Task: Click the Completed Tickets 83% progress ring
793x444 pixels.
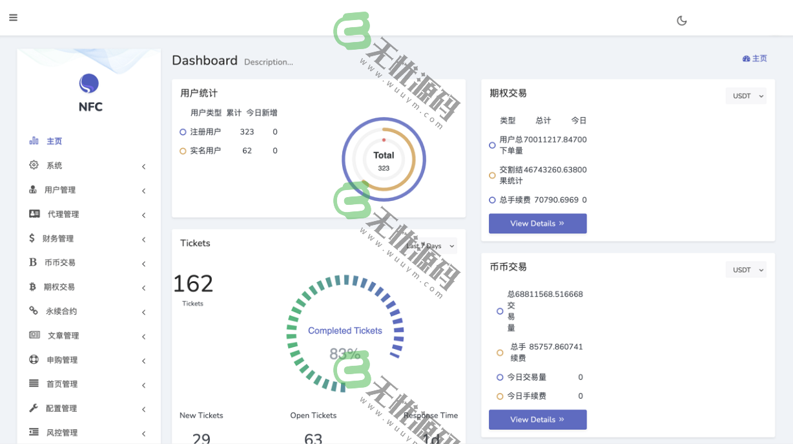Action: coord(344,330)
